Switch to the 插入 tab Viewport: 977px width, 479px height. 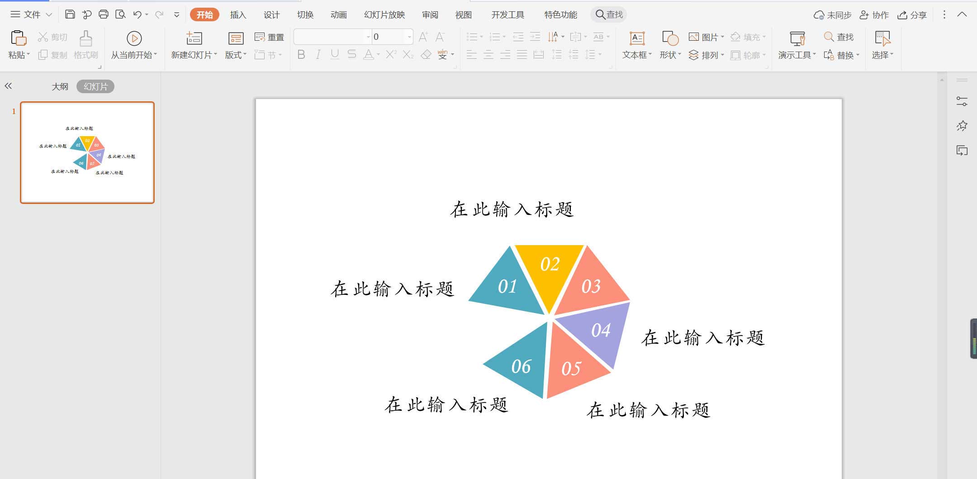(x=238, y=14)
